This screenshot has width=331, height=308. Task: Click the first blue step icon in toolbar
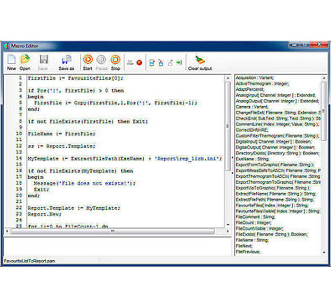click(x=152, y=62)
